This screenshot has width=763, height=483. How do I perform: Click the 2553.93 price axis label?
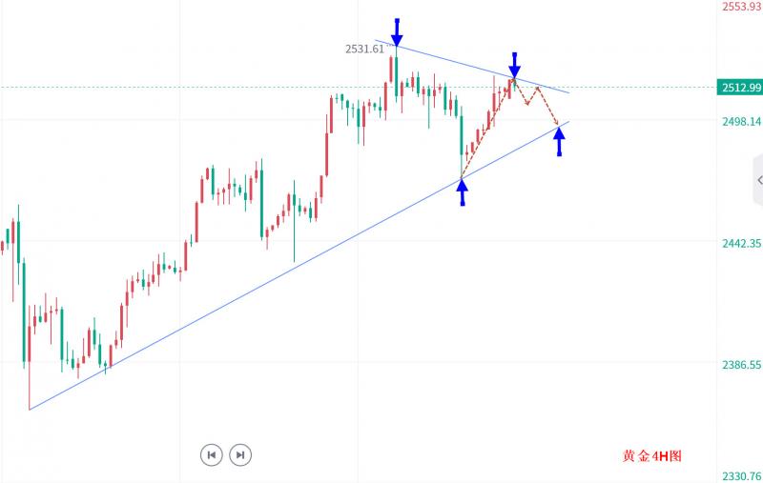(741, 7)
